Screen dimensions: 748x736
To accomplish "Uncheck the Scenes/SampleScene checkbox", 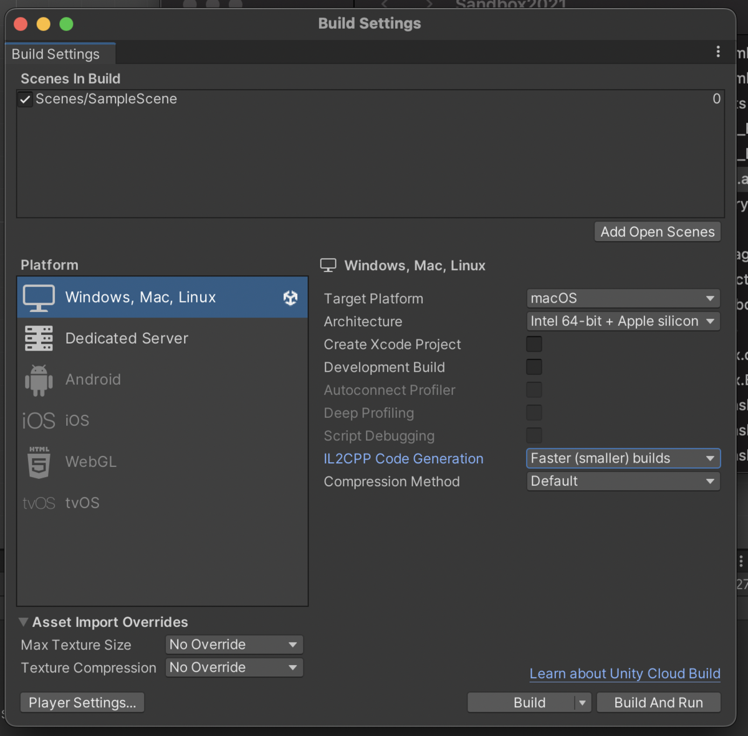I will tap(24, 99).
